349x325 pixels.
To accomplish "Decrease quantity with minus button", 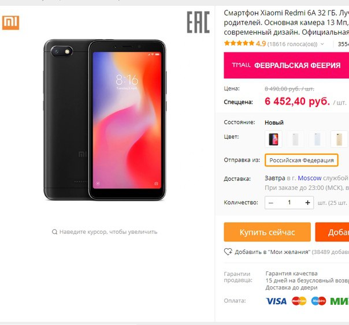I will coord(271,203).
